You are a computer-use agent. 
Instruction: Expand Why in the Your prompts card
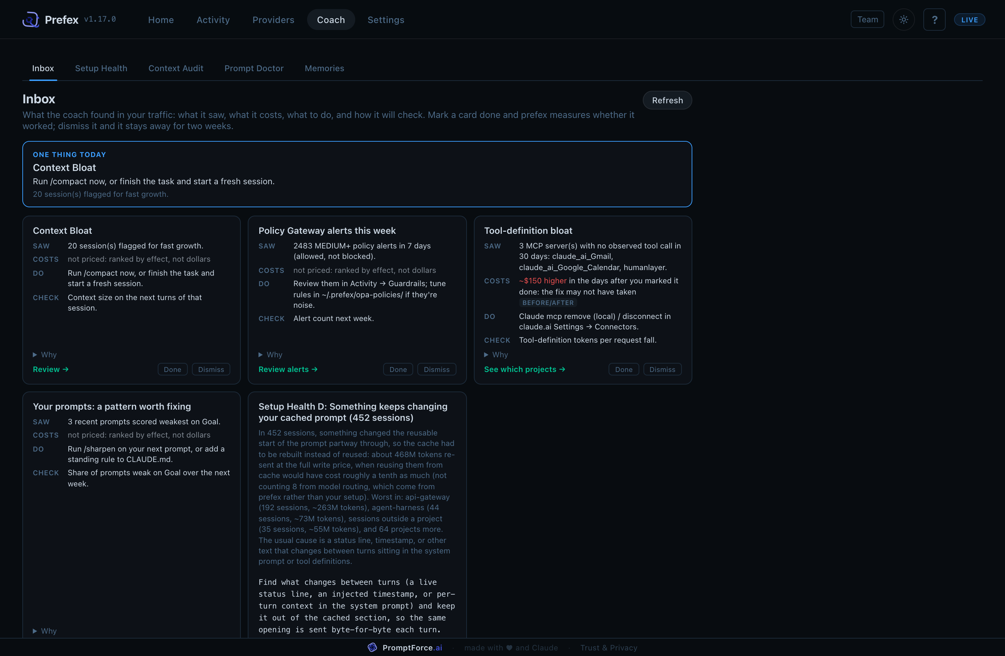point(45,631)
